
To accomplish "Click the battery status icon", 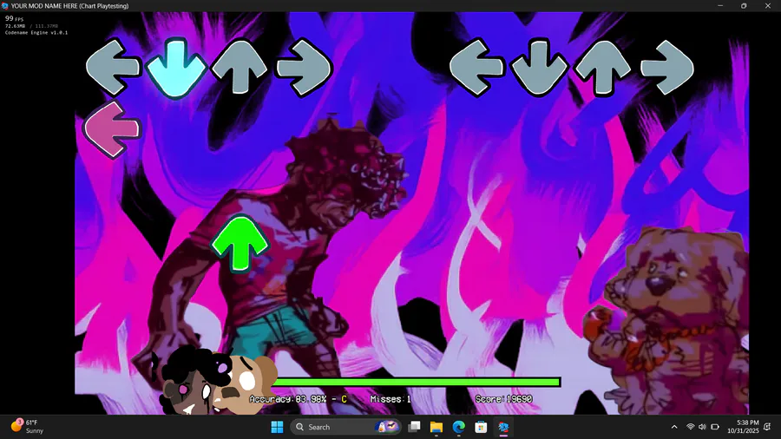I will (715, 427).
